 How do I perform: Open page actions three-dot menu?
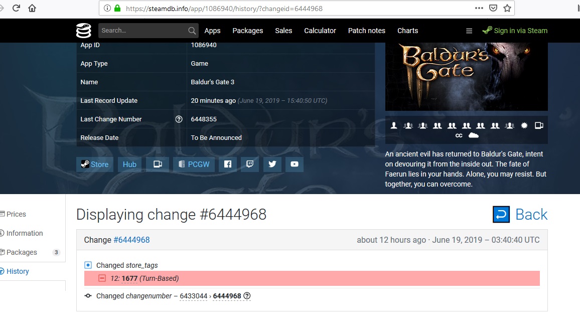click(479, 8)
